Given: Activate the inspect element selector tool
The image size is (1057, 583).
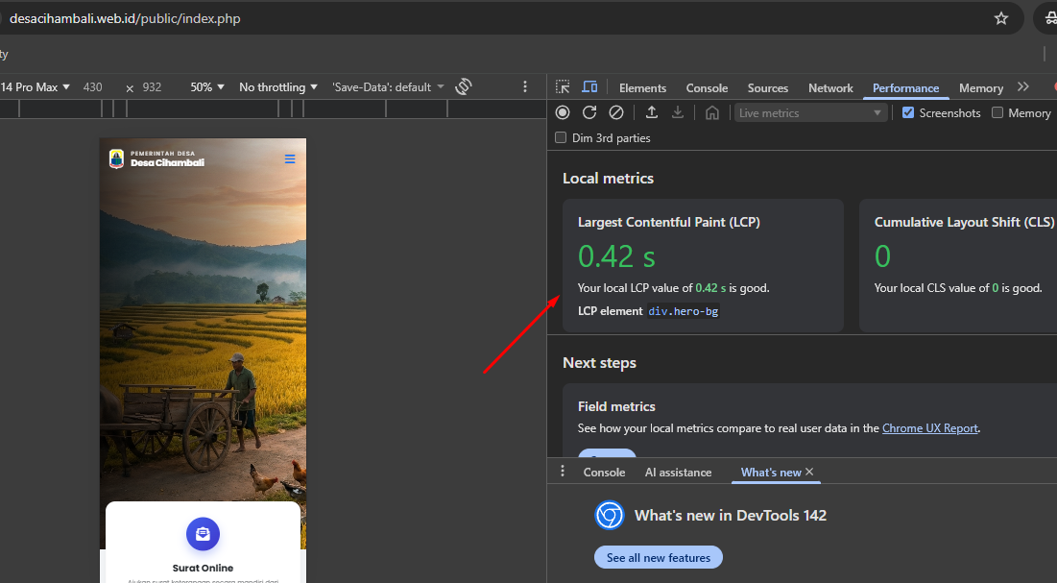Looking at the screenshot, I should [563, 87].
